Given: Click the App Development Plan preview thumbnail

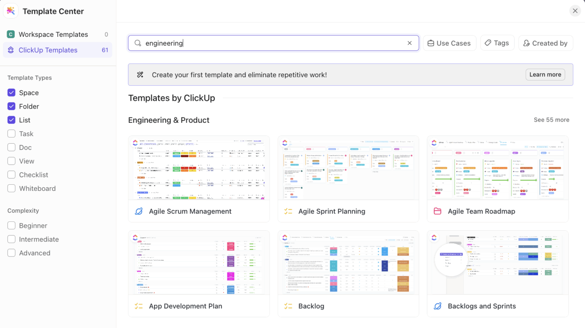Looking at the screenshot, I should point(199,263).
